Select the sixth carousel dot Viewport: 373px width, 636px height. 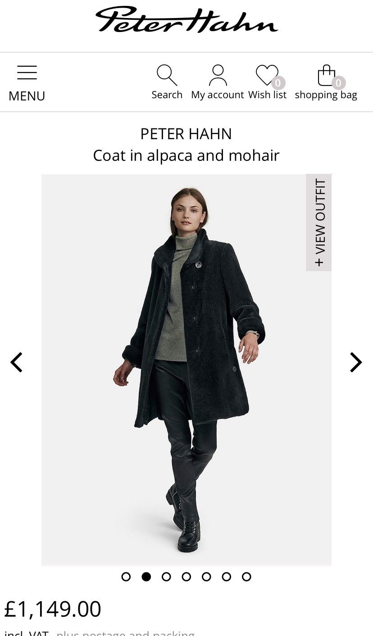point(227,577)
